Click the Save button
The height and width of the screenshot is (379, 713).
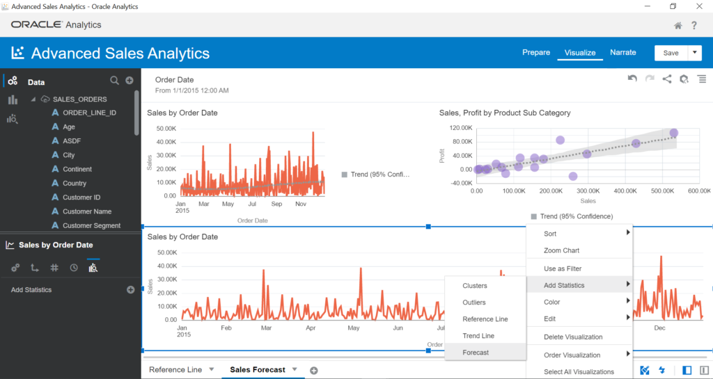tap(671, 53)
